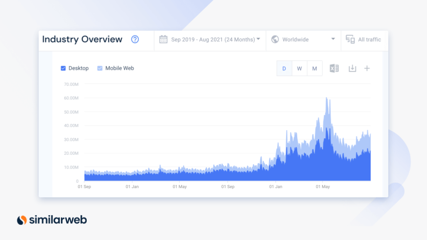This screenshot has width=427, height=240.
Task: Switch to the W weekly granularity tab
Action: pyautogui.click(x=299, y=68)
